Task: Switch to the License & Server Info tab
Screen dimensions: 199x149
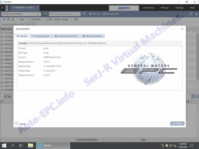Action: pos(66,36)
